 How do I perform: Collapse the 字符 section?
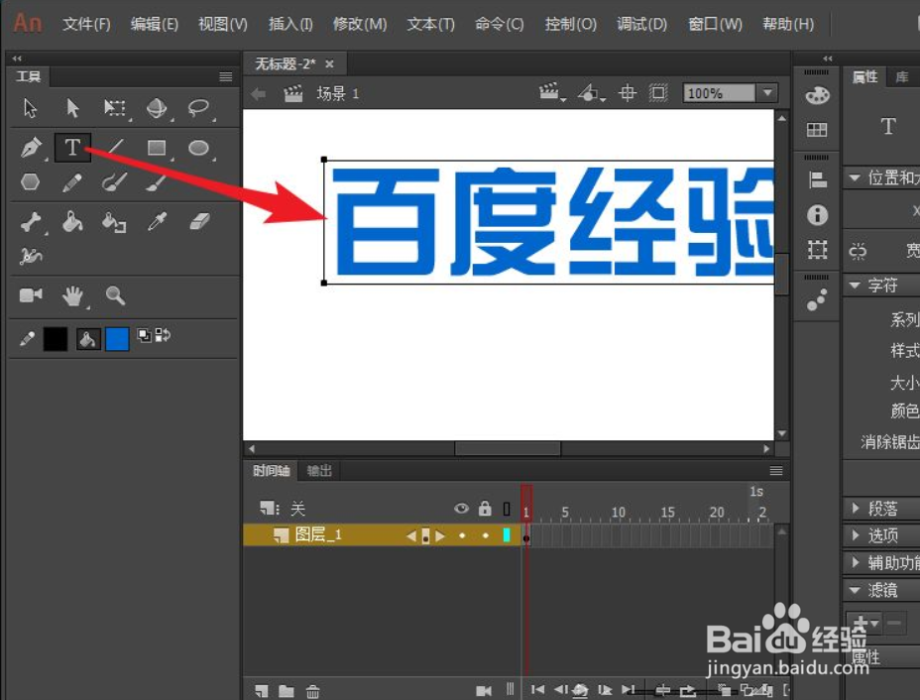[855, 286]
